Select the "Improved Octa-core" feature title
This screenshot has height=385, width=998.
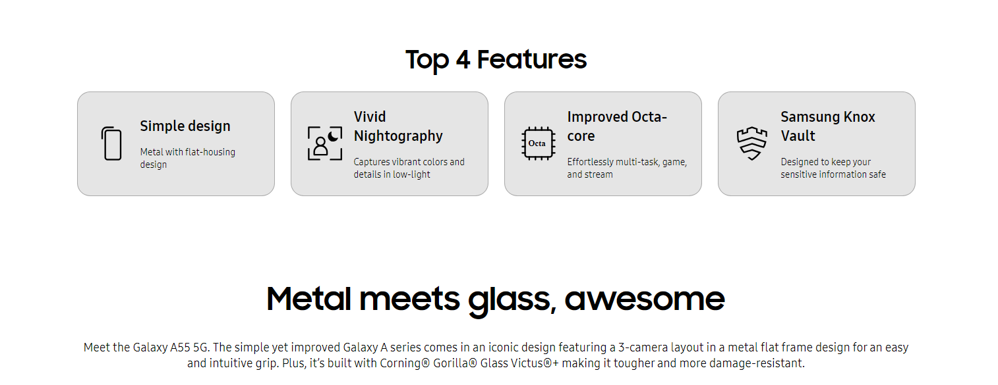pyautogui.click(x=617, y=126)
